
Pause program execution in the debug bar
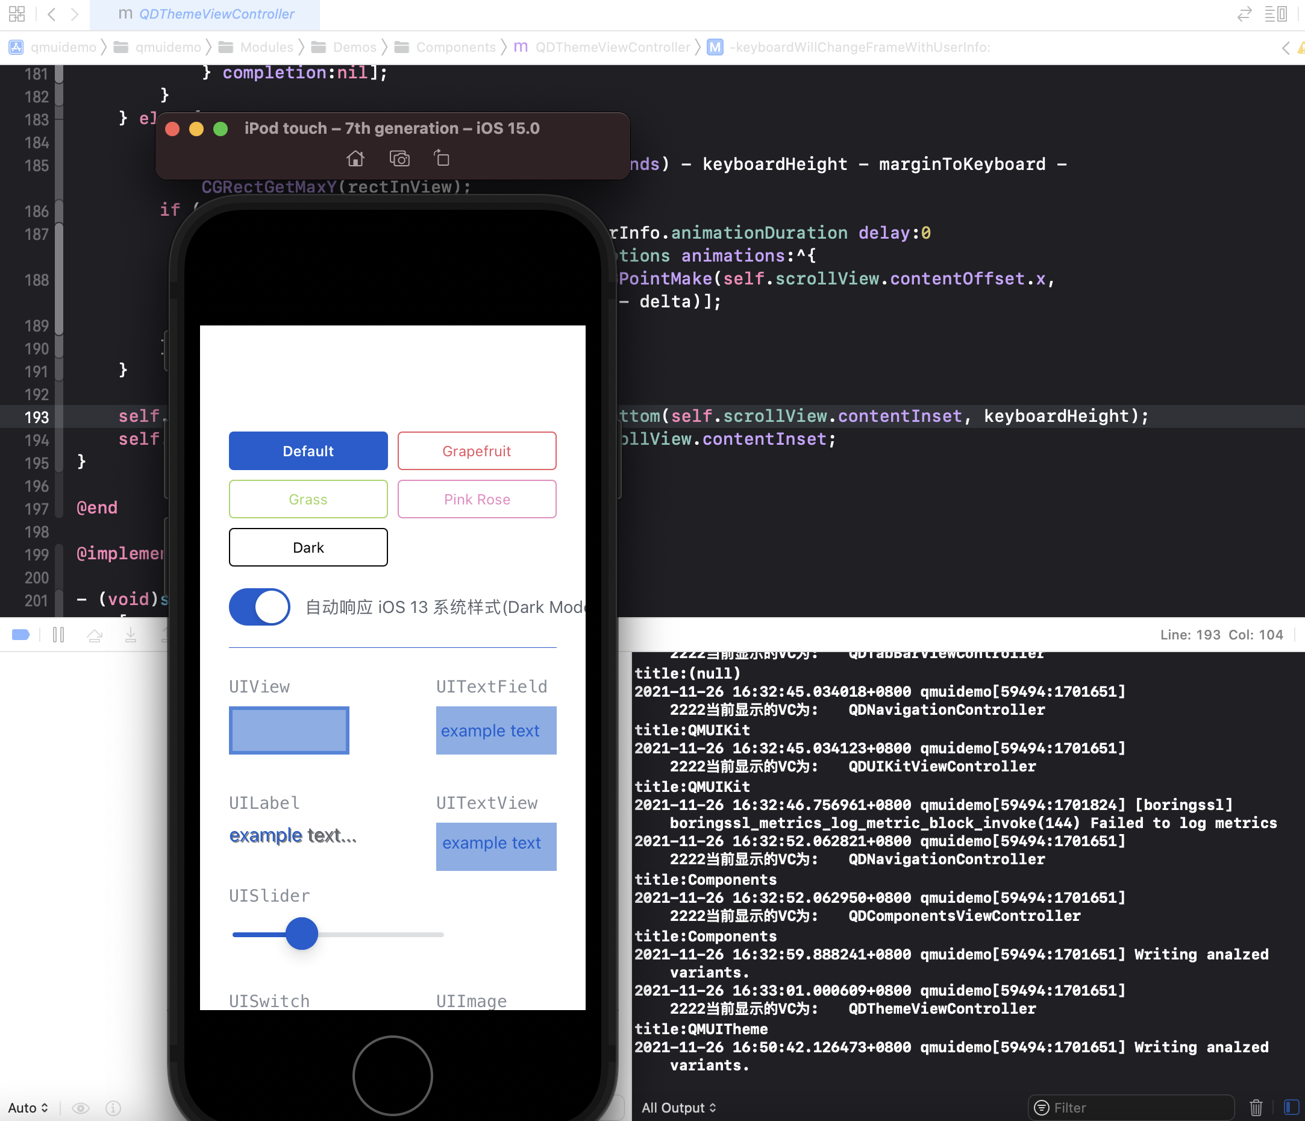click(58, 635)
